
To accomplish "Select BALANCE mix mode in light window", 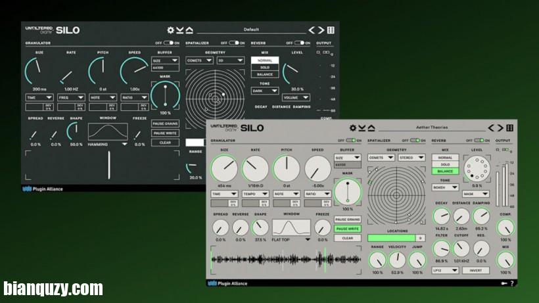I will click(x=445, y=171).
